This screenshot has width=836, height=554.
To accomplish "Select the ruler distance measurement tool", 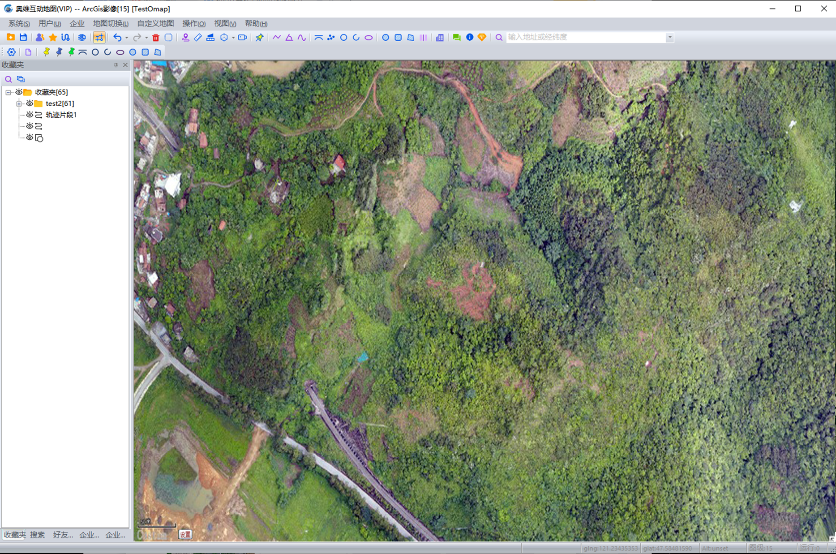I will (x=198, y=38).
